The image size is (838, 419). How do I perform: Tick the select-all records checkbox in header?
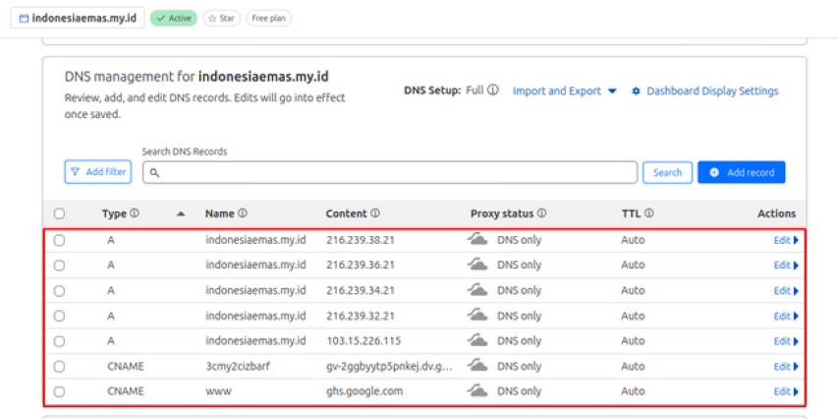[x=59, y=213]
